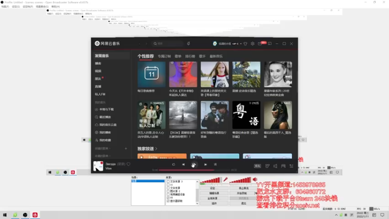Toggle the loop mode icon in the player

(x=174, y=164)
